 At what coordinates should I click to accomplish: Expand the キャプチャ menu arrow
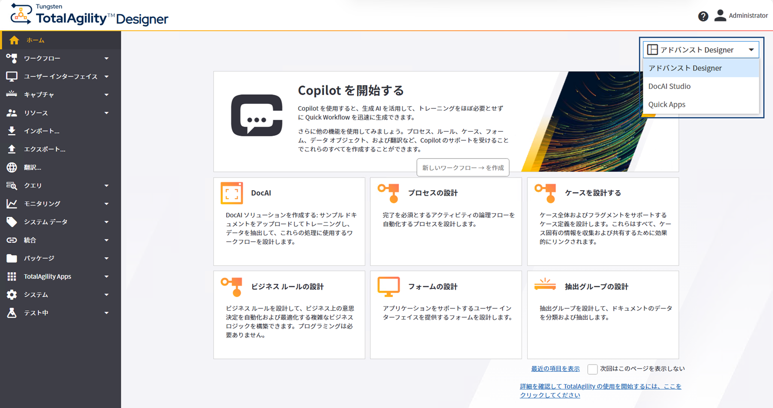(107, 95)
